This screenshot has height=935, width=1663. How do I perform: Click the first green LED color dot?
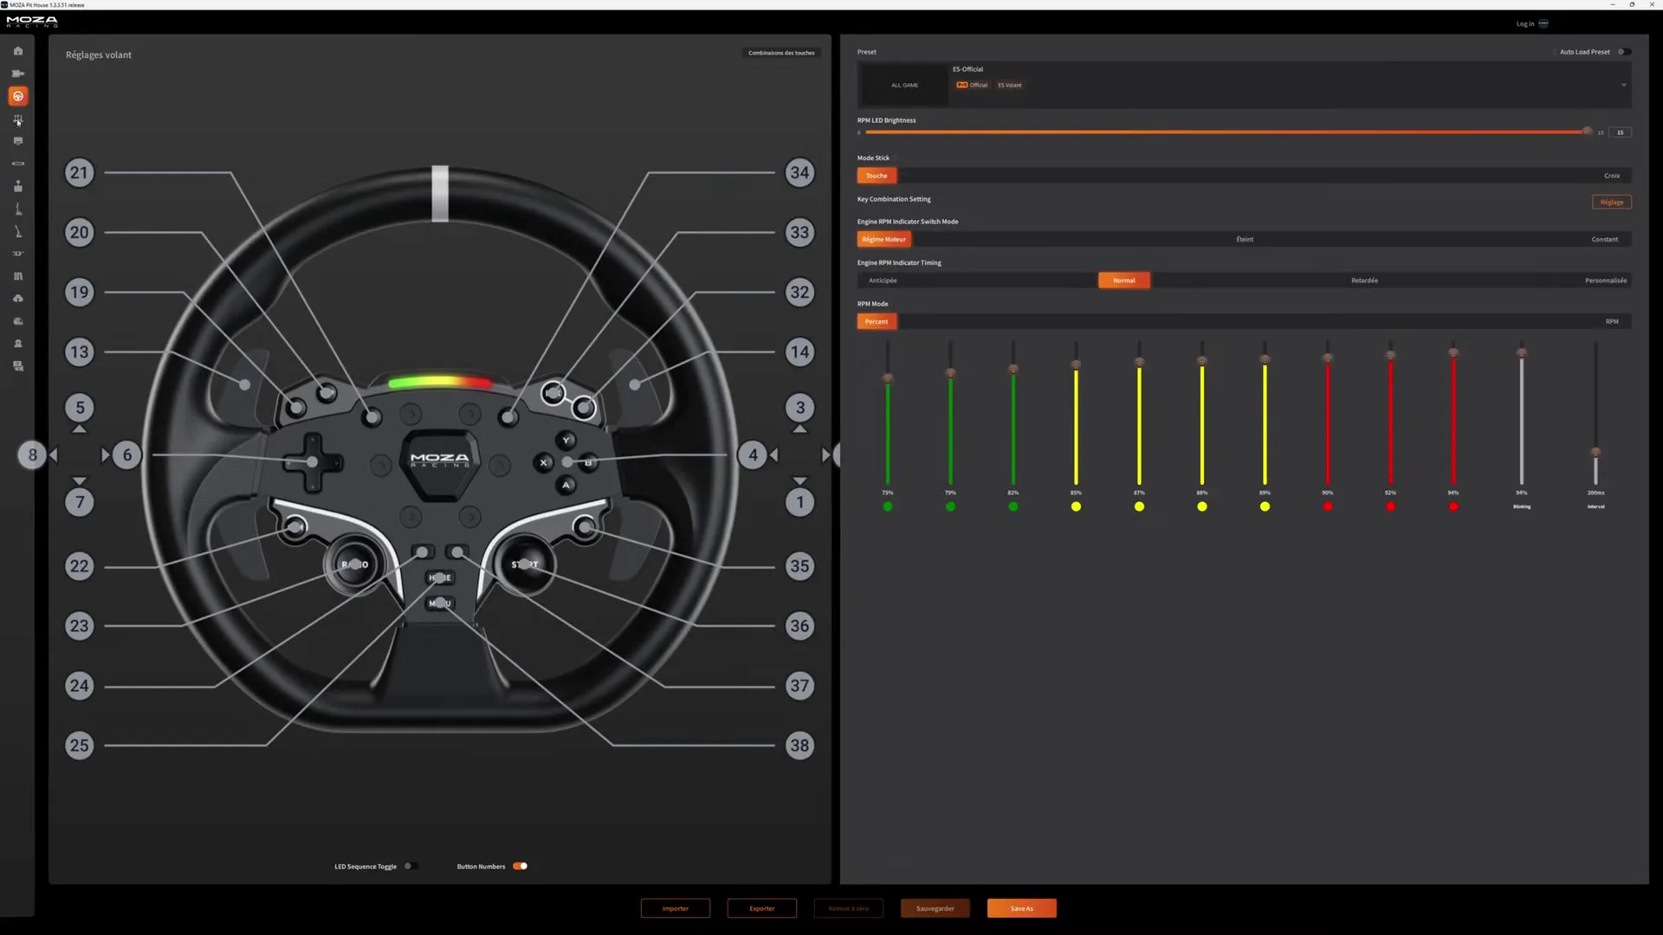888,506
